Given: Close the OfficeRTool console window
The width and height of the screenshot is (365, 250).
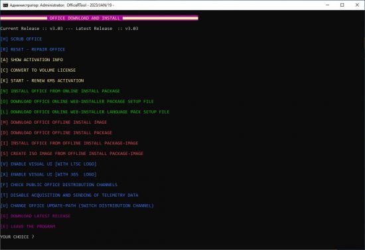Looking at the screenshot, I should coord(357,5).
